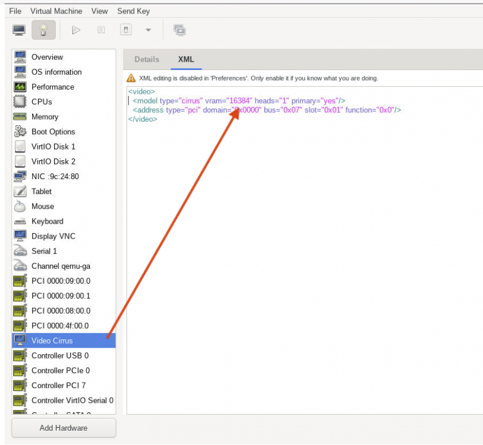The width and height of the screenshot is (483, 445).
Task: Select the Memory module icon
Action: pos(20,117)
